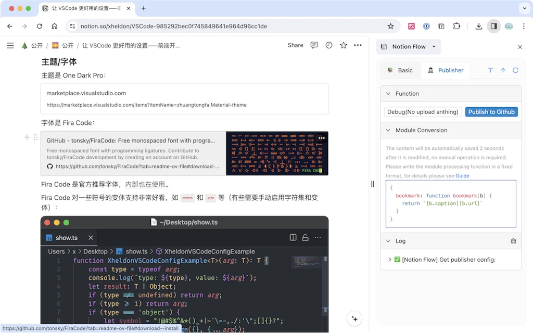Click the refresh icon in Publisher panel
Screen dimensions: 533x333
click(x=515, y=70)
